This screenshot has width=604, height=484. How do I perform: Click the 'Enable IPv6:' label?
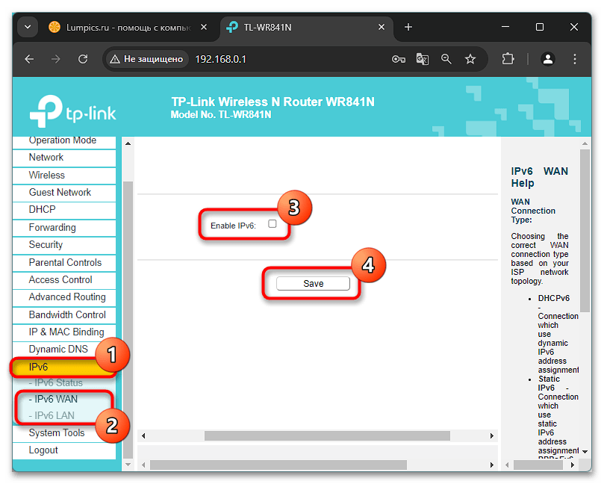tap(233, 226)
